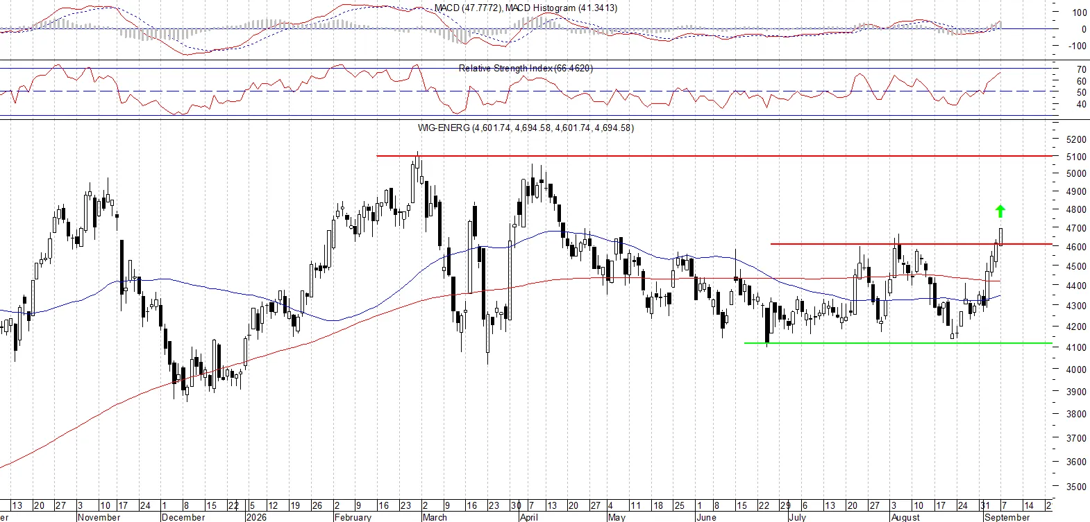Screen dimensions: 1090x522
Task: Click the 4300 price axis label
Action: 1076,306
